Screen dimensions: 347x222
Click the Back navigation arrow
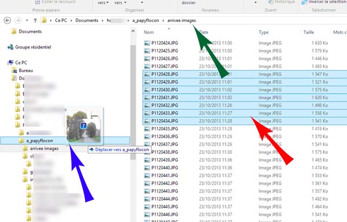pyautogui.click(x=8, y=21)
